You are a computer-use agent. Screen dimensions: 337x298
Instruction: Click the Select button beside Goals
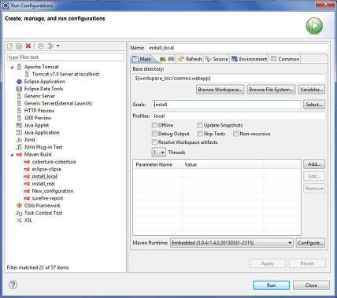click(x=314, y=105)
